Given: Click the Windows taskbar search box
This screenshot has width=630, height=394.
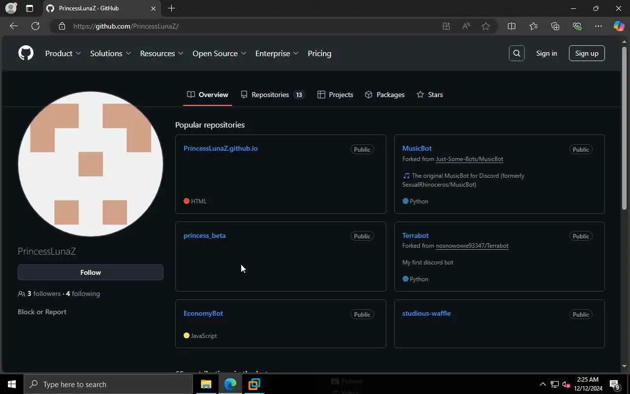Looking at the screenshot, I should [x=108, y=384].
